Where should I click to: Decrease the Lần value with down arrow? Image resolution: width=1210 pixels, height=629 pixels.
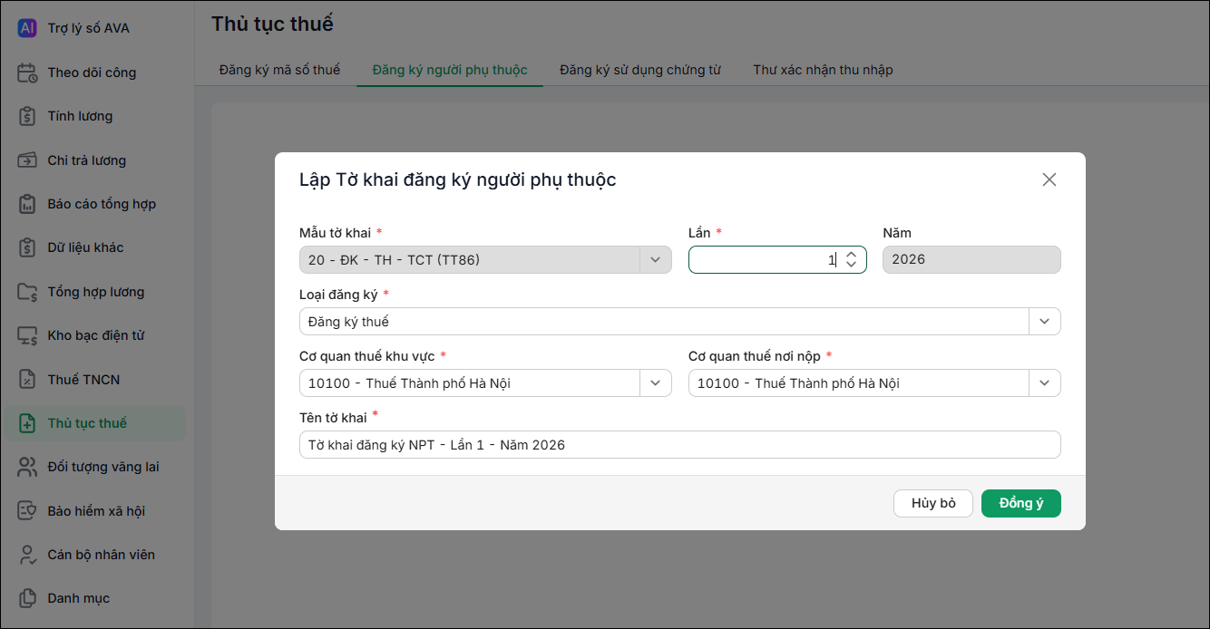(851, 265)
